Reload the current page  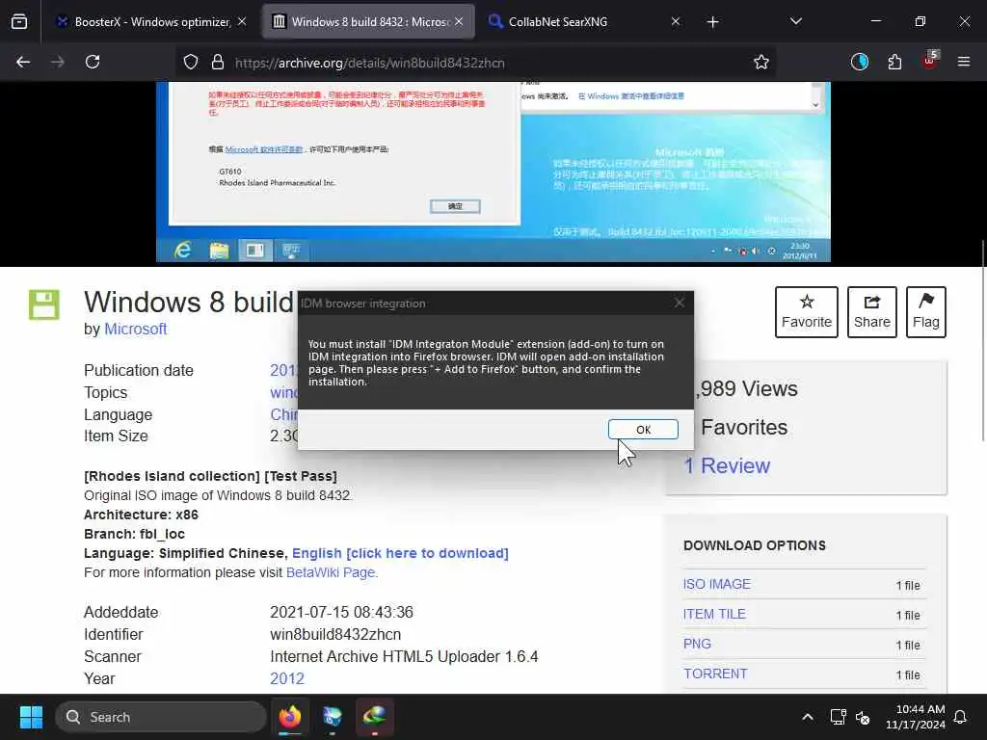click(93, 62)
